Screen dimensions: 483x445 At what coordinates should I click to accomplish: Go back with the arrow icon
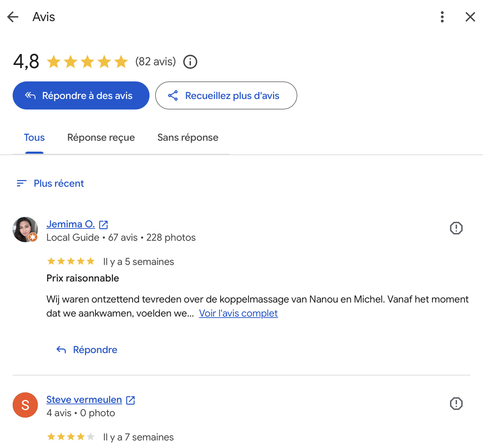pos(13,17)
